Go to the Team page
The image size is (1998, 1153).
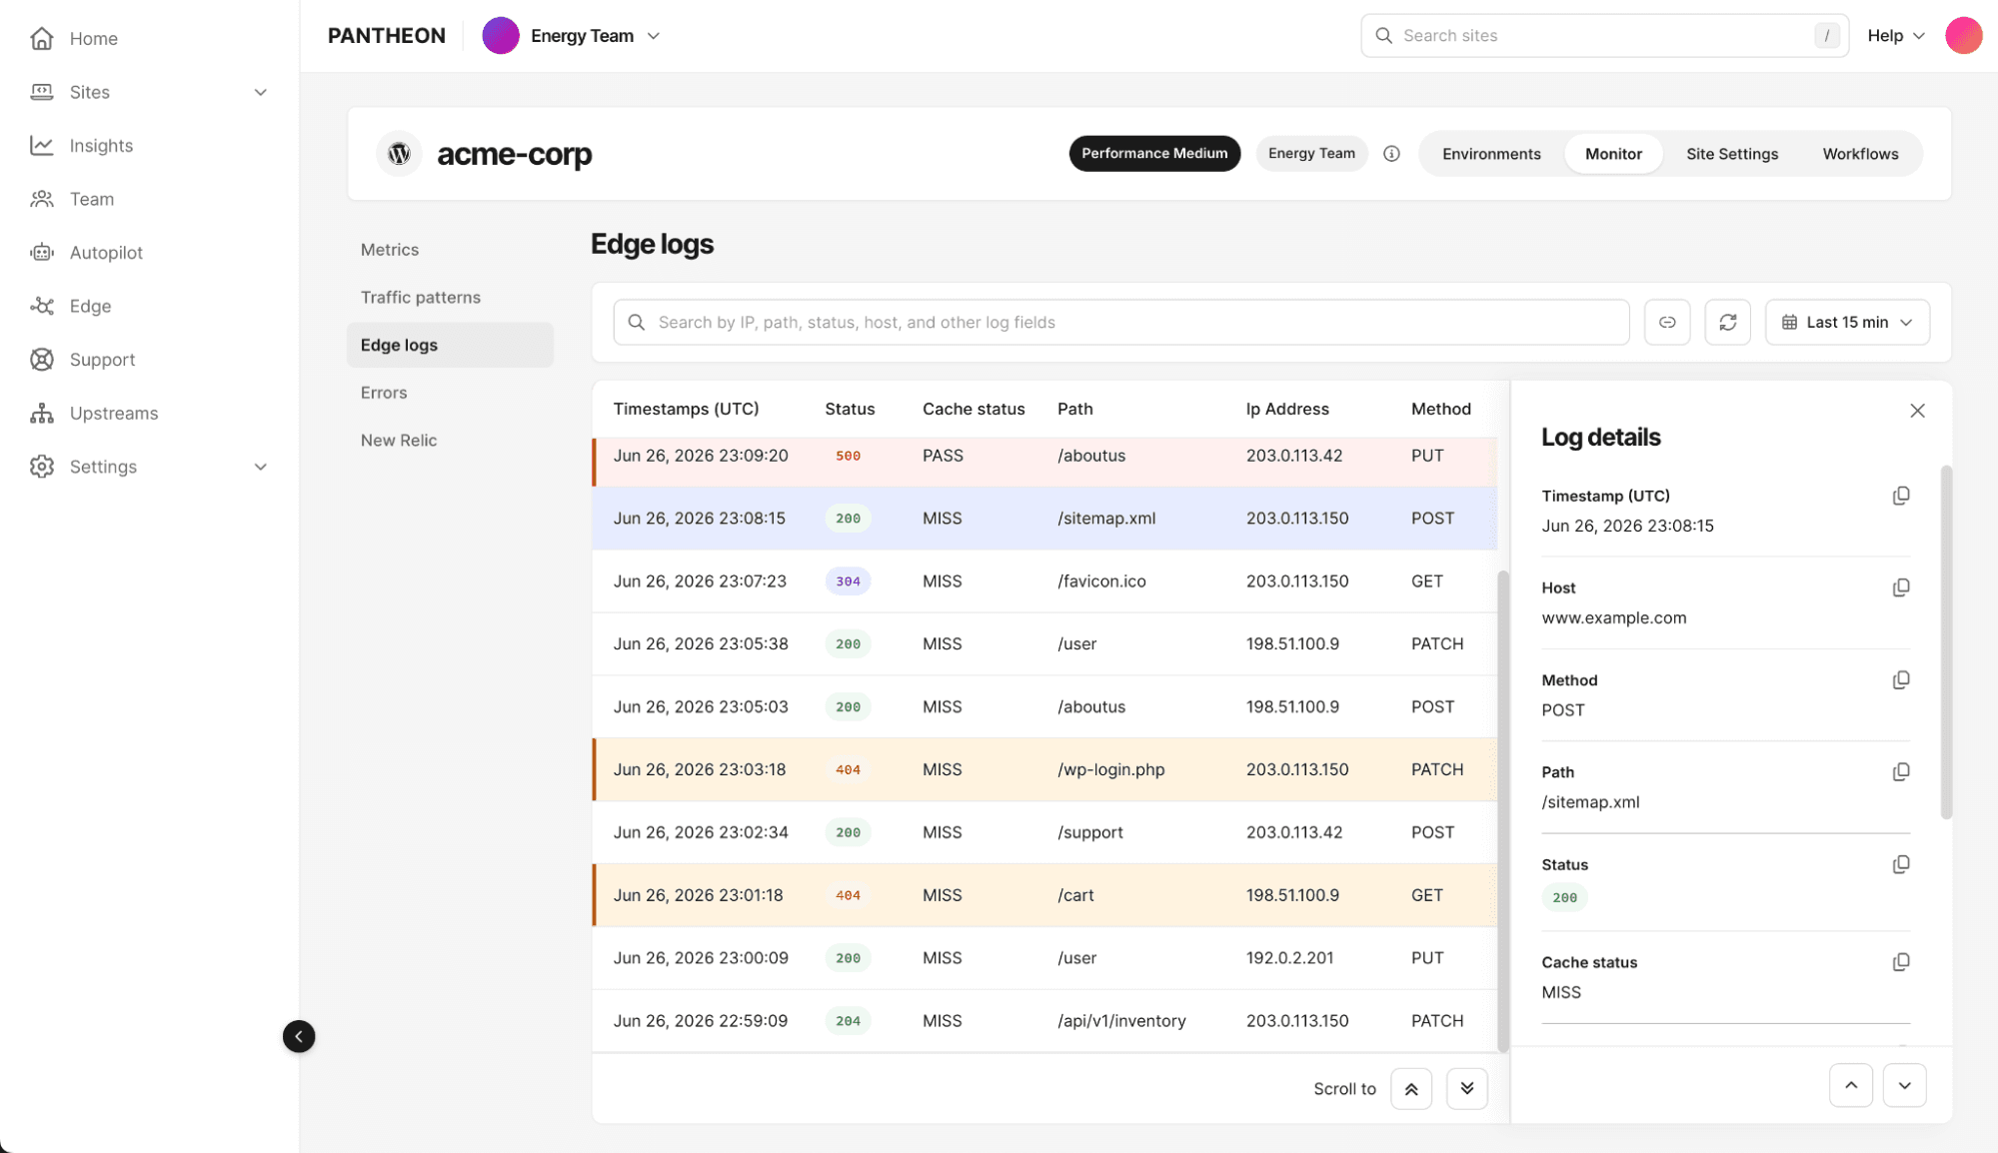[72, 199]
